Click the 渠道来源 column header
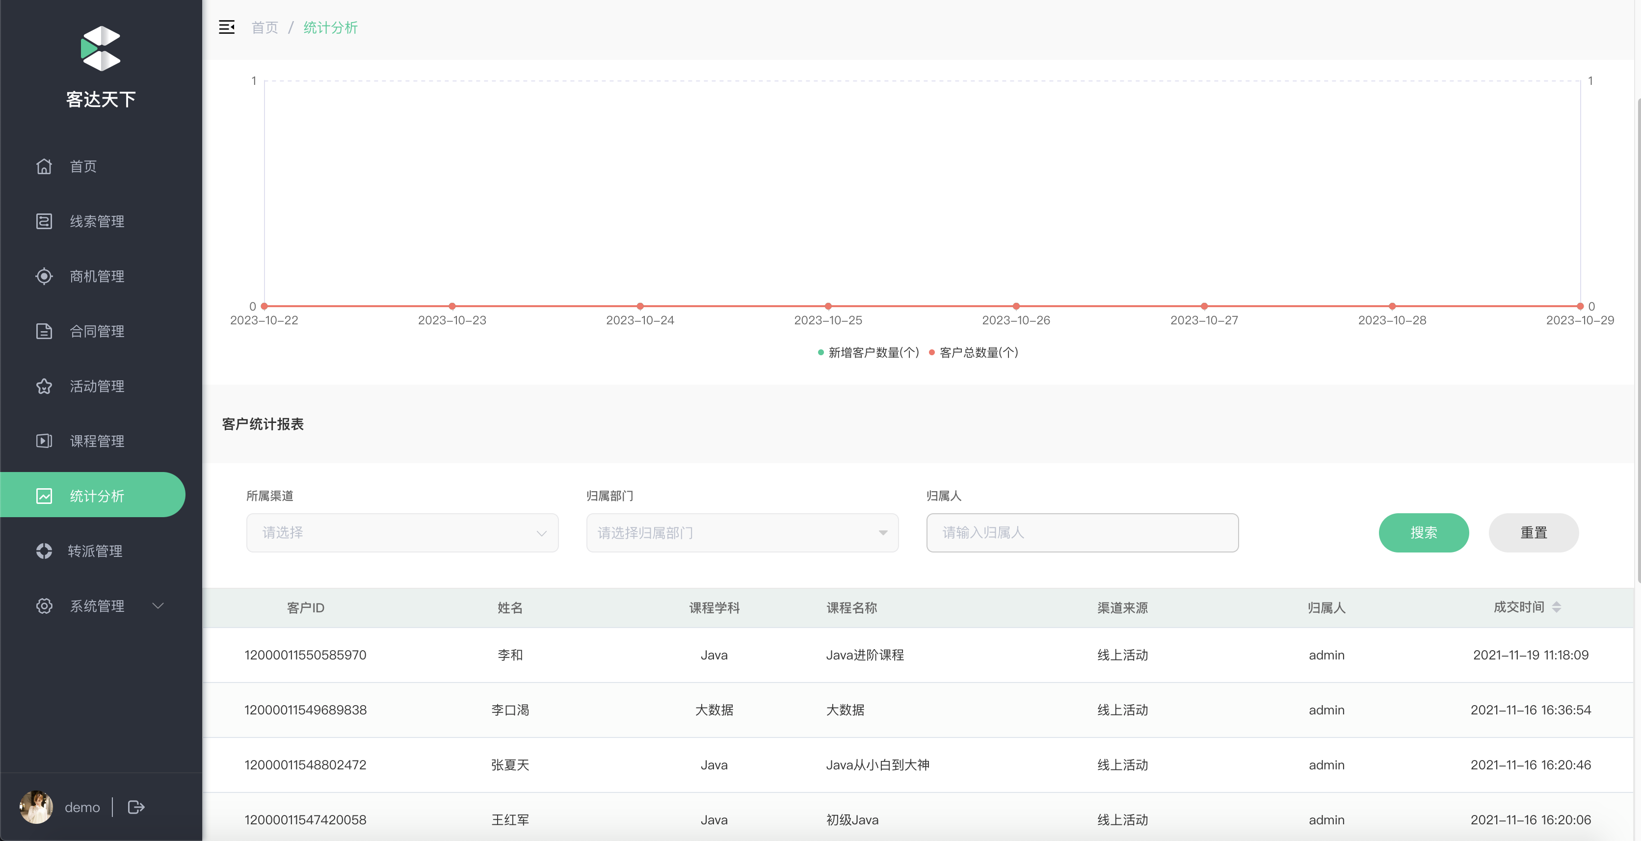Viewport: 1641px width, 841px height. click(x=1122, y=608)
